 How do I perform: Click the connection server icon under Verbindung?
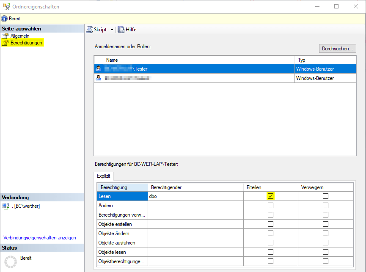coord(6,206)
